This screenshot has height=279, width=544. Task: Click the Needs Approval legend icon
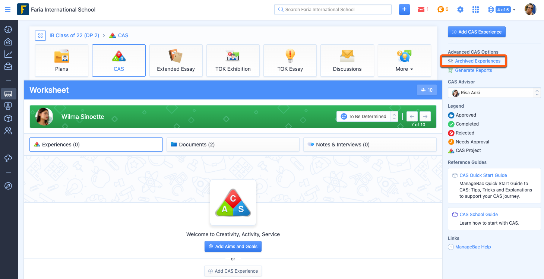click(451, 142)
